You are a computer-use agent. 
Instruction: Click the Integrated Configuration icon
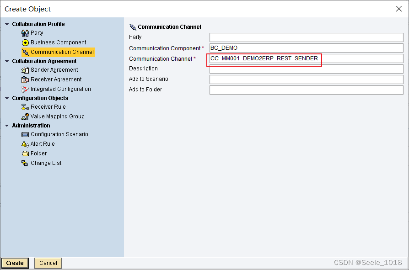(25, 89)
